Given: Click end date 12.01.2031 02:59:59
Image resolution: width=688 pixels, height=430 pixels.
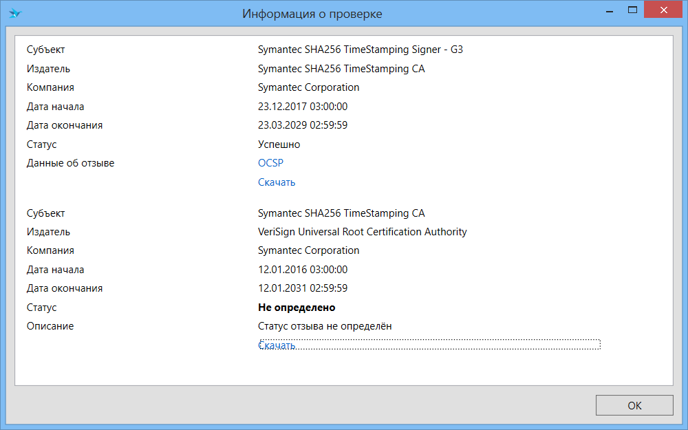Looking at the screenshot, I should click(x=303, y=288).
